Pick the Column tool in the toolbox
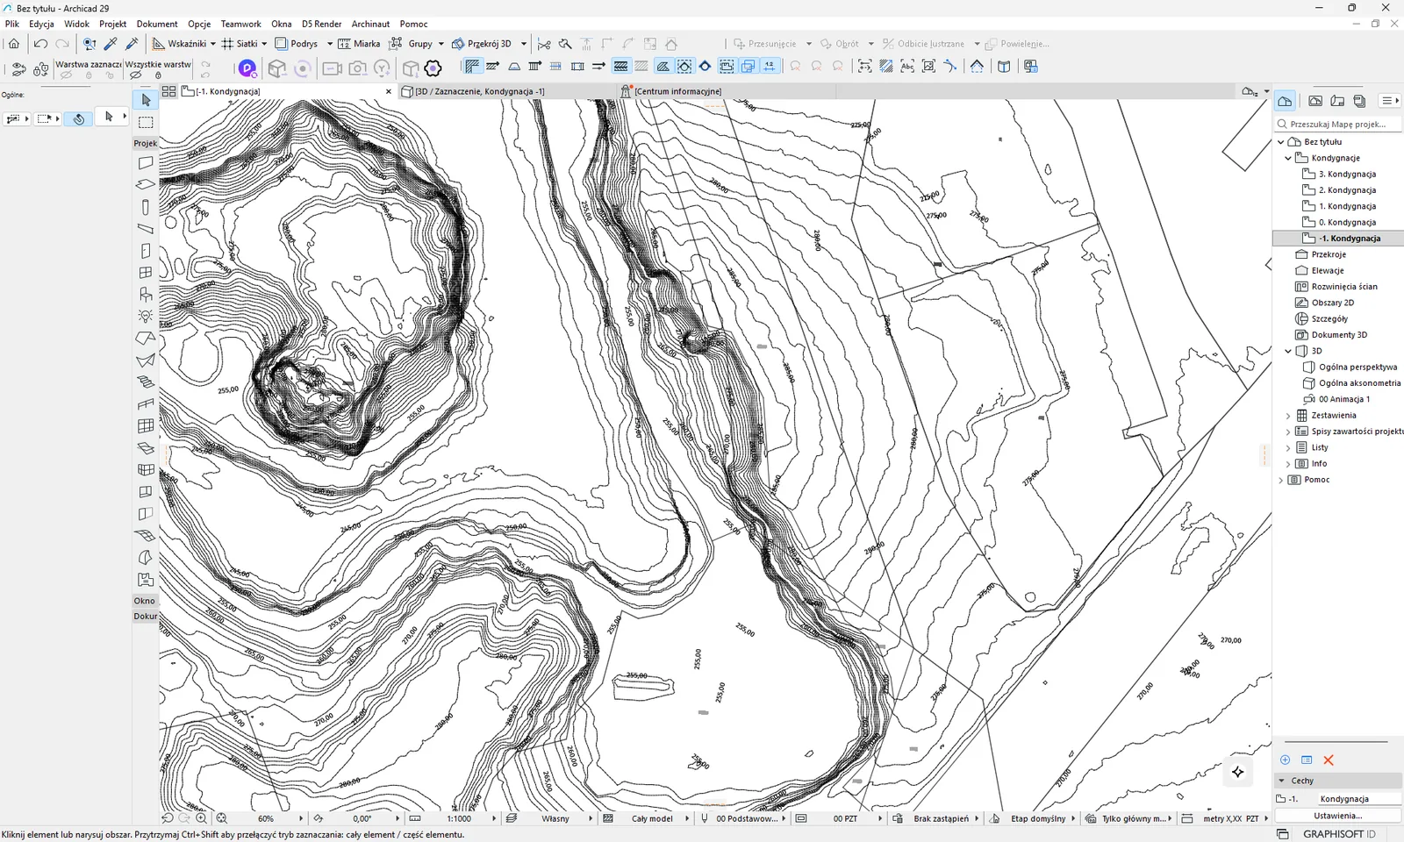Image resolution: width=1404 pixels, height=842 pixels. point(146,207)
